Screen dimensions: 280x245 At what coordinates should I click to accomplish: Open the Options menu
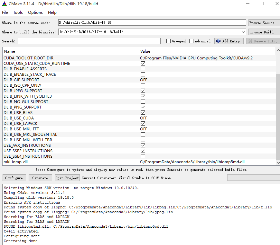tap(35, 13)
